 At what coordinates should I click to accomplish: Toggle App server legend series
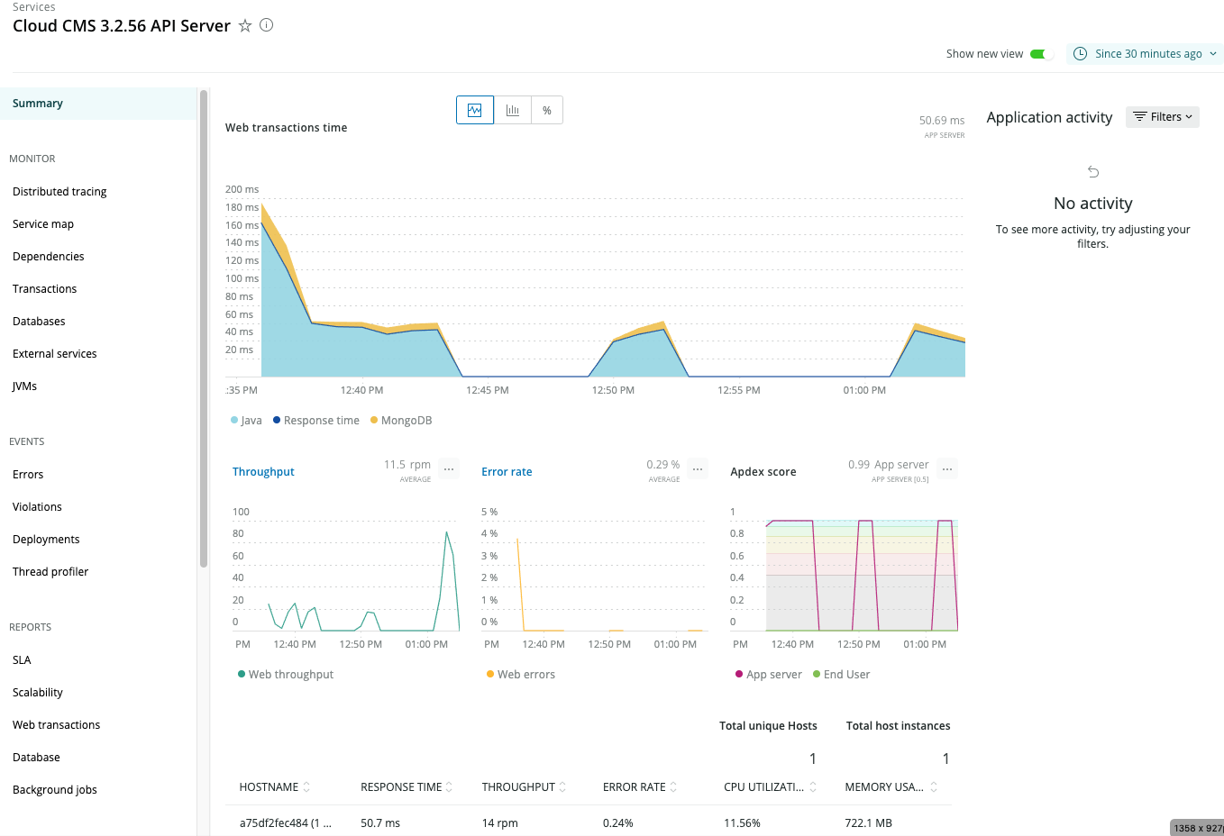pos(769,675)
